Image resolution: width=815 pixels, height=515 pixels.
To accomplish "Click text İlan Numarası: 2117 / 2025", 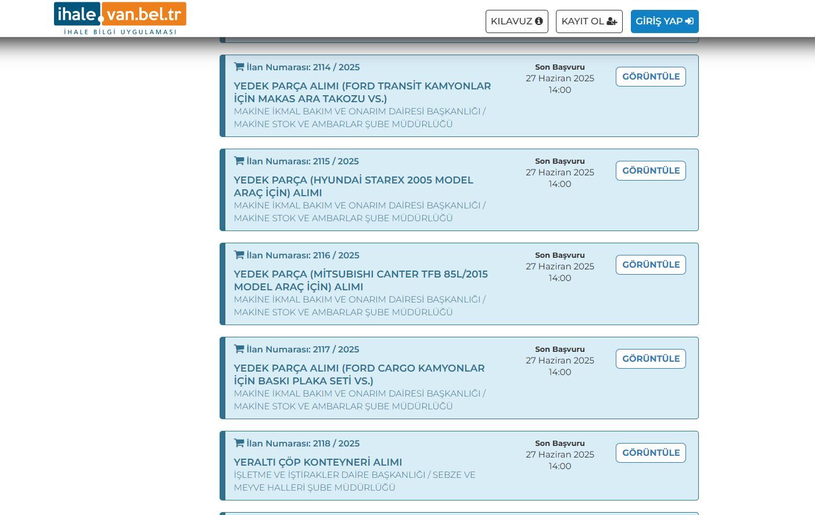I will tap(303, 349).
